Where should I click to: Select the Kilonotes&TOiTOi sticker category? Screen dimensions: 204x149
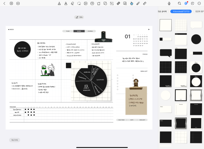(181, 12)
